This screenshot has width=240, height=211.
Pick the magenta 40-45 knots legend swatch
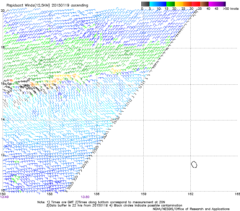[x=213, y=4]
